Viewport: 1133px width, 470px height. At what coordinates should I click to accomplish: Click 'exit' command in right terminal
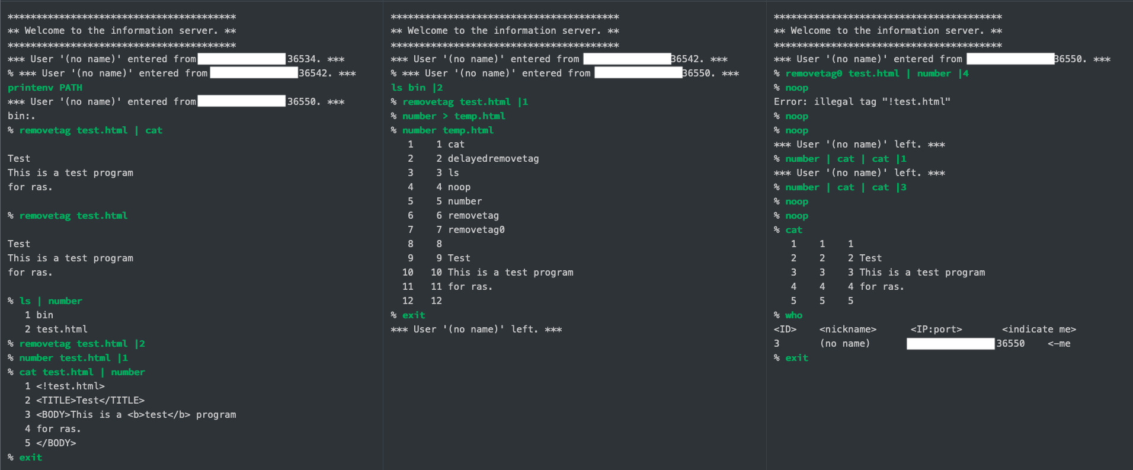[796, 358]
